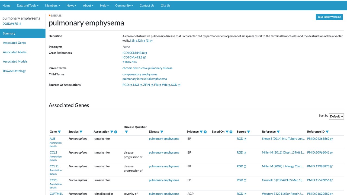Show help for the Evidence column
The height and width of the screenshot is (195, 347).
coord(205,132)
